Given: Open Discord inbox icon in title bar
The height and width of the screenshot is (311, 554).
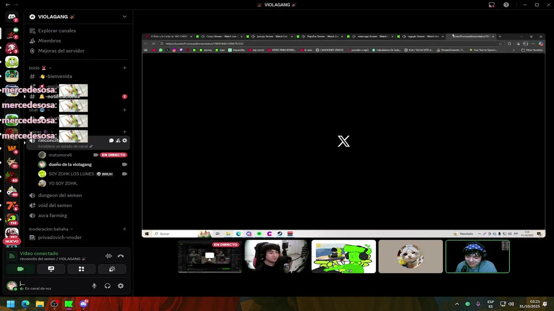Looking at the screenshot, I should click(x=492, y=5).
